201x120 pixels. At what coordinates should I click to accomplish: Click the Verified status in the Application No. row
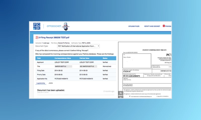point(105,79)
